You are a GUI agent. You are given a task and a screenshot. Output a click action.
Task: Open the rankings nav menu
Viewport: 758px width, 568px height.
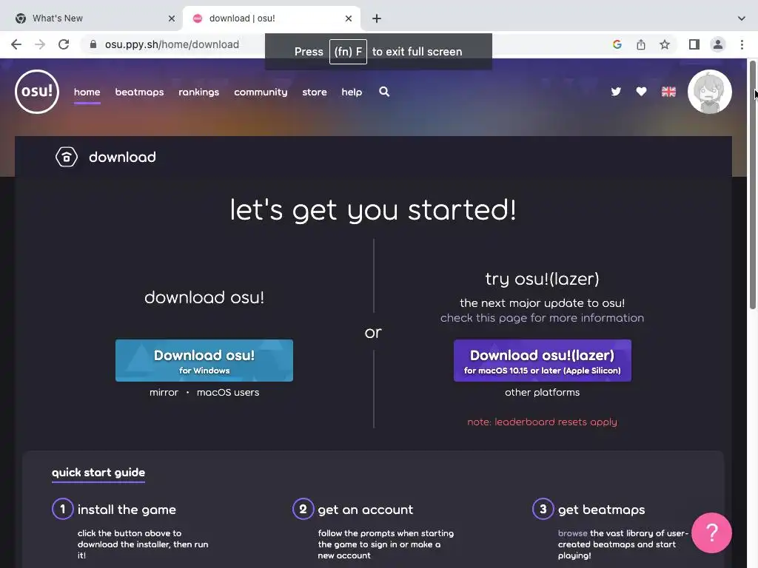198,92
